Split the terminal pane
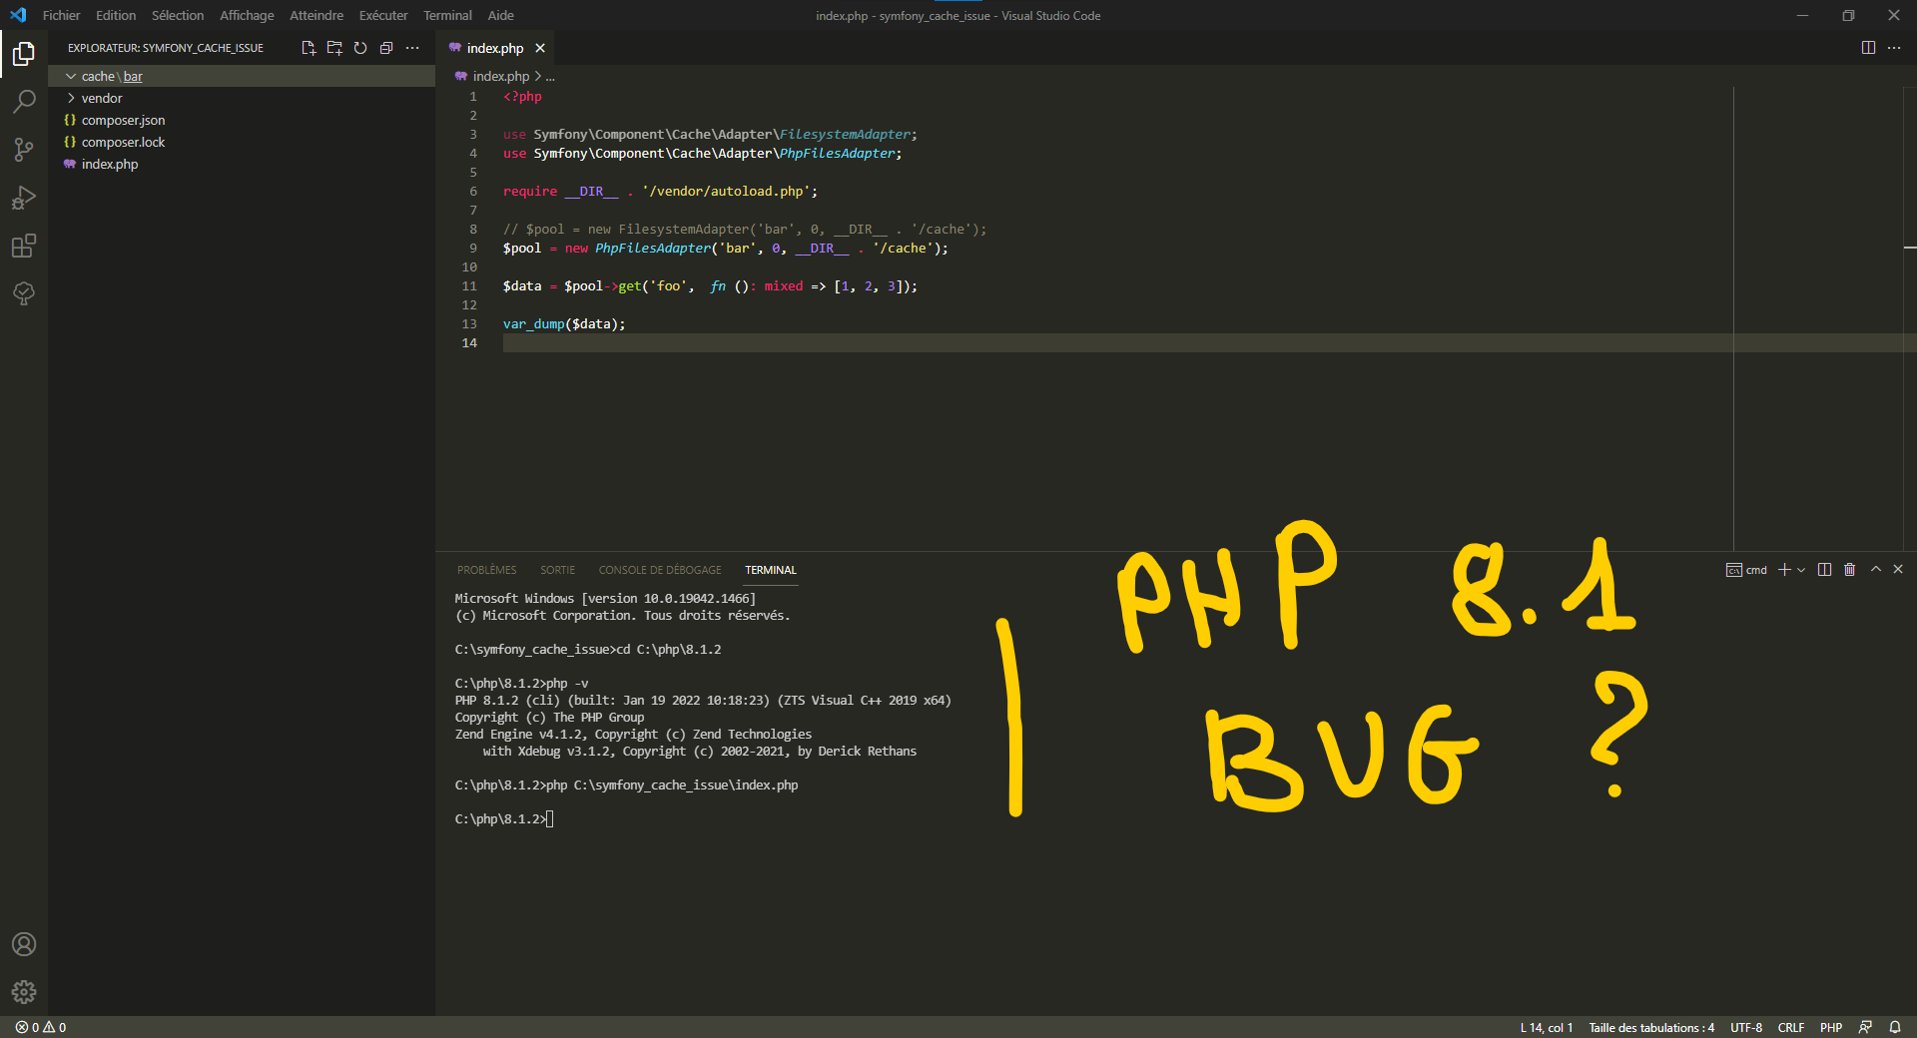This screenshot has height=1038, width=1917. pos(1824,570)
